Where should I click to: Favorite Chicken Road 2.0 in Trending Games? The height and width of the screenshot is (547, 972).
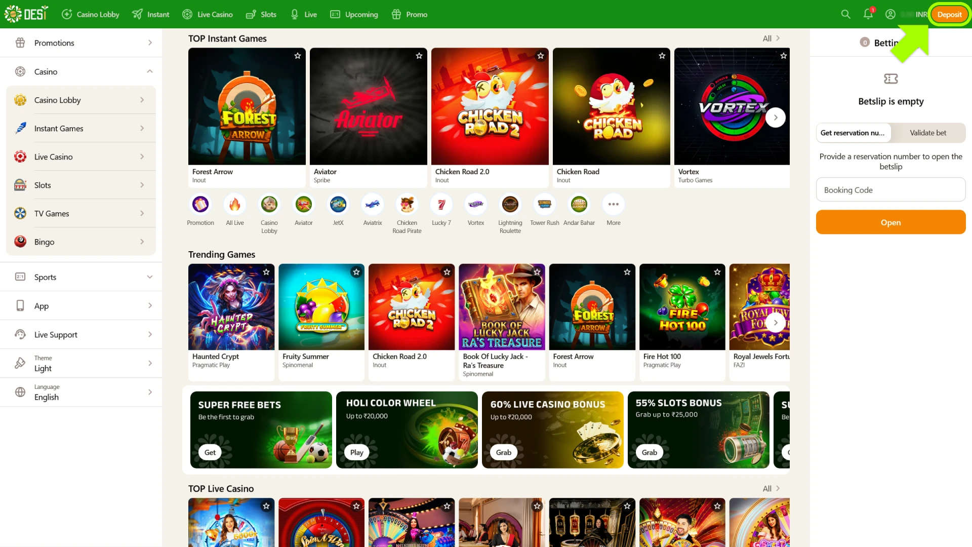click(447, 272)
